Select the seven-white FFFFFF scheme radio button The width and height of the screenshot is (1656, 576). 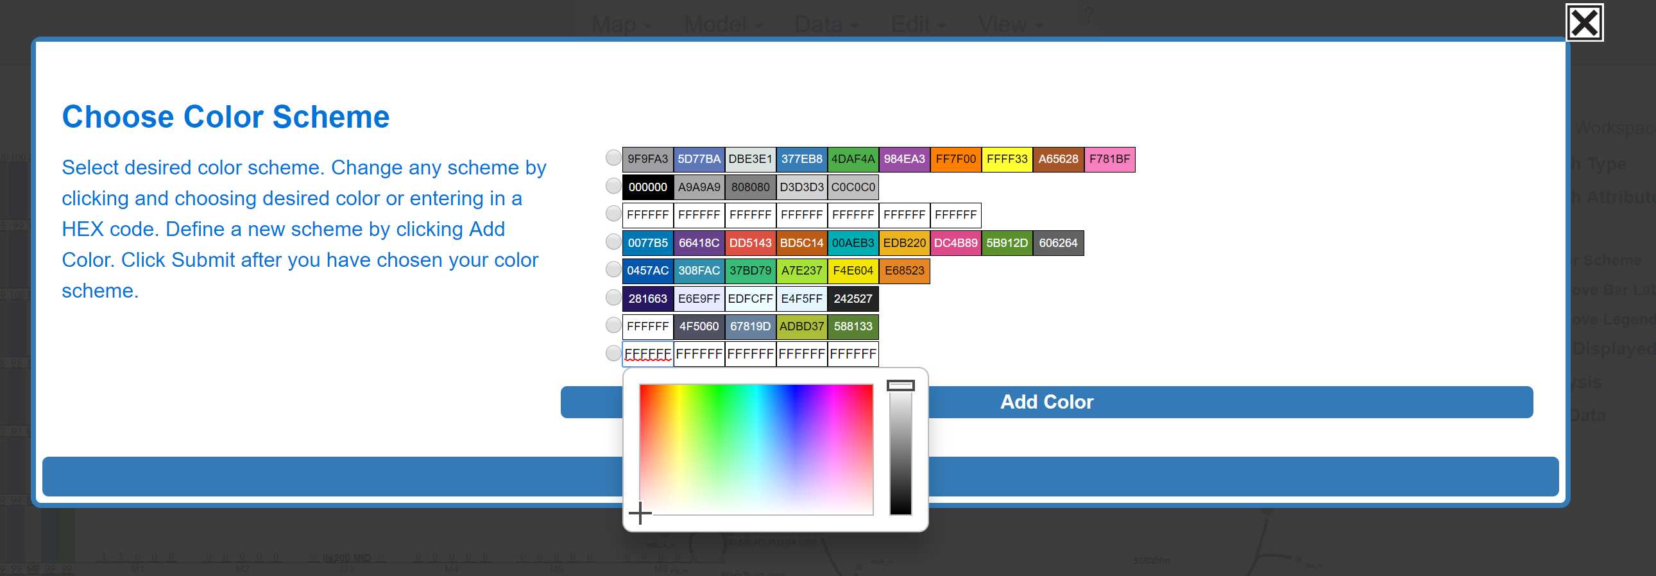click(613, 214)
